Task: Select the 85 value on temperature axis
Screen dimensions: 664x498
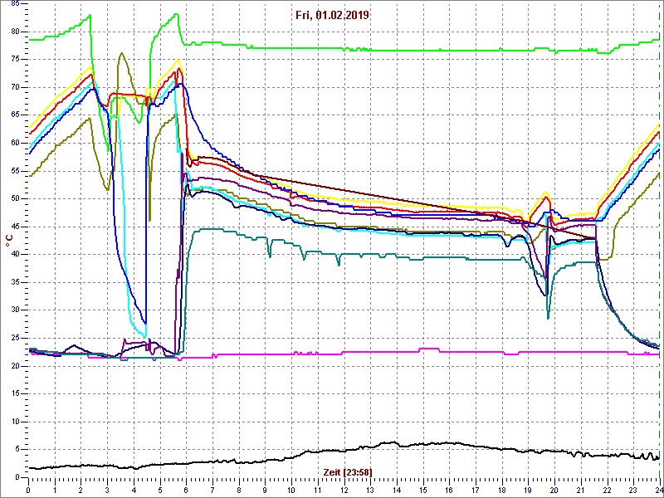Action: click(x=14, y=4)
